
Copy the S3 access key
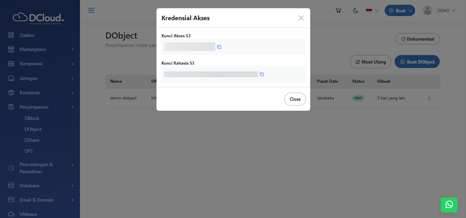(219, 47)
